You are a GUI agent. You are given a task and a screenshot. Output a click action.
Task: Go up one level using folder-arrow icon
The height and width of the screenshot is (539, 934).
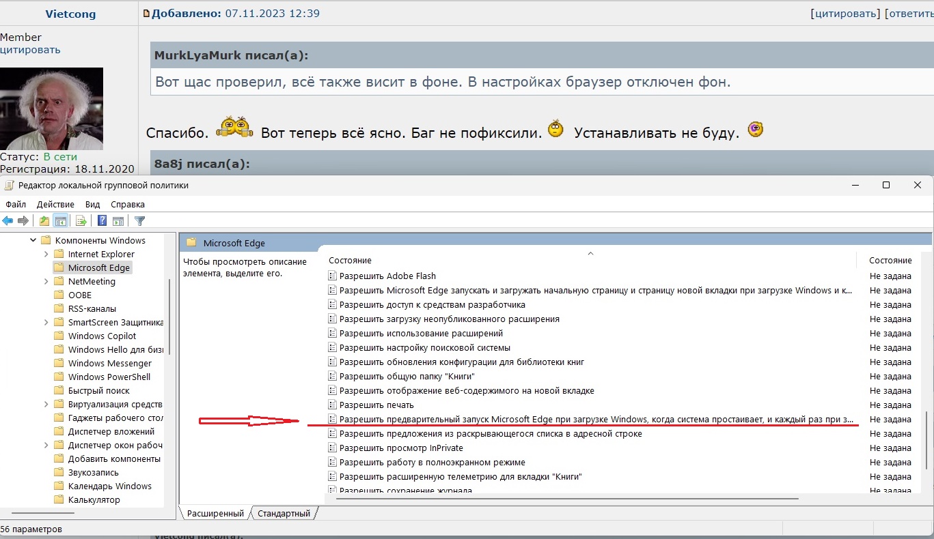tap(44, 220)
